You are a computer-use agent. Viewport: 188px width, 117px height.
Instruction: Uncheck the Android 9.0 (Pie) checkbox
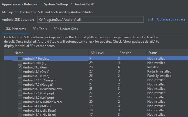point(20,67)
